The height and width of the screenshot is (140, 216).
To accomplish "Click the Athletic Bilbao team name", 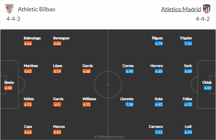I will click(36, 9).
